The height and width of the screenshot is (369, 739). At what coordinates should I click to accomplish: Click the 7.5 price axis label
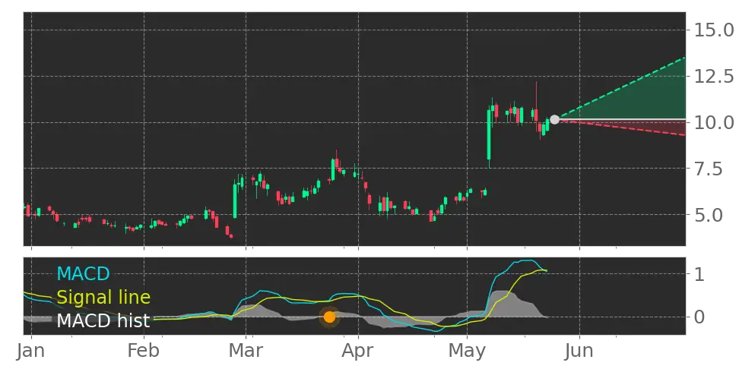click(709, 169)
